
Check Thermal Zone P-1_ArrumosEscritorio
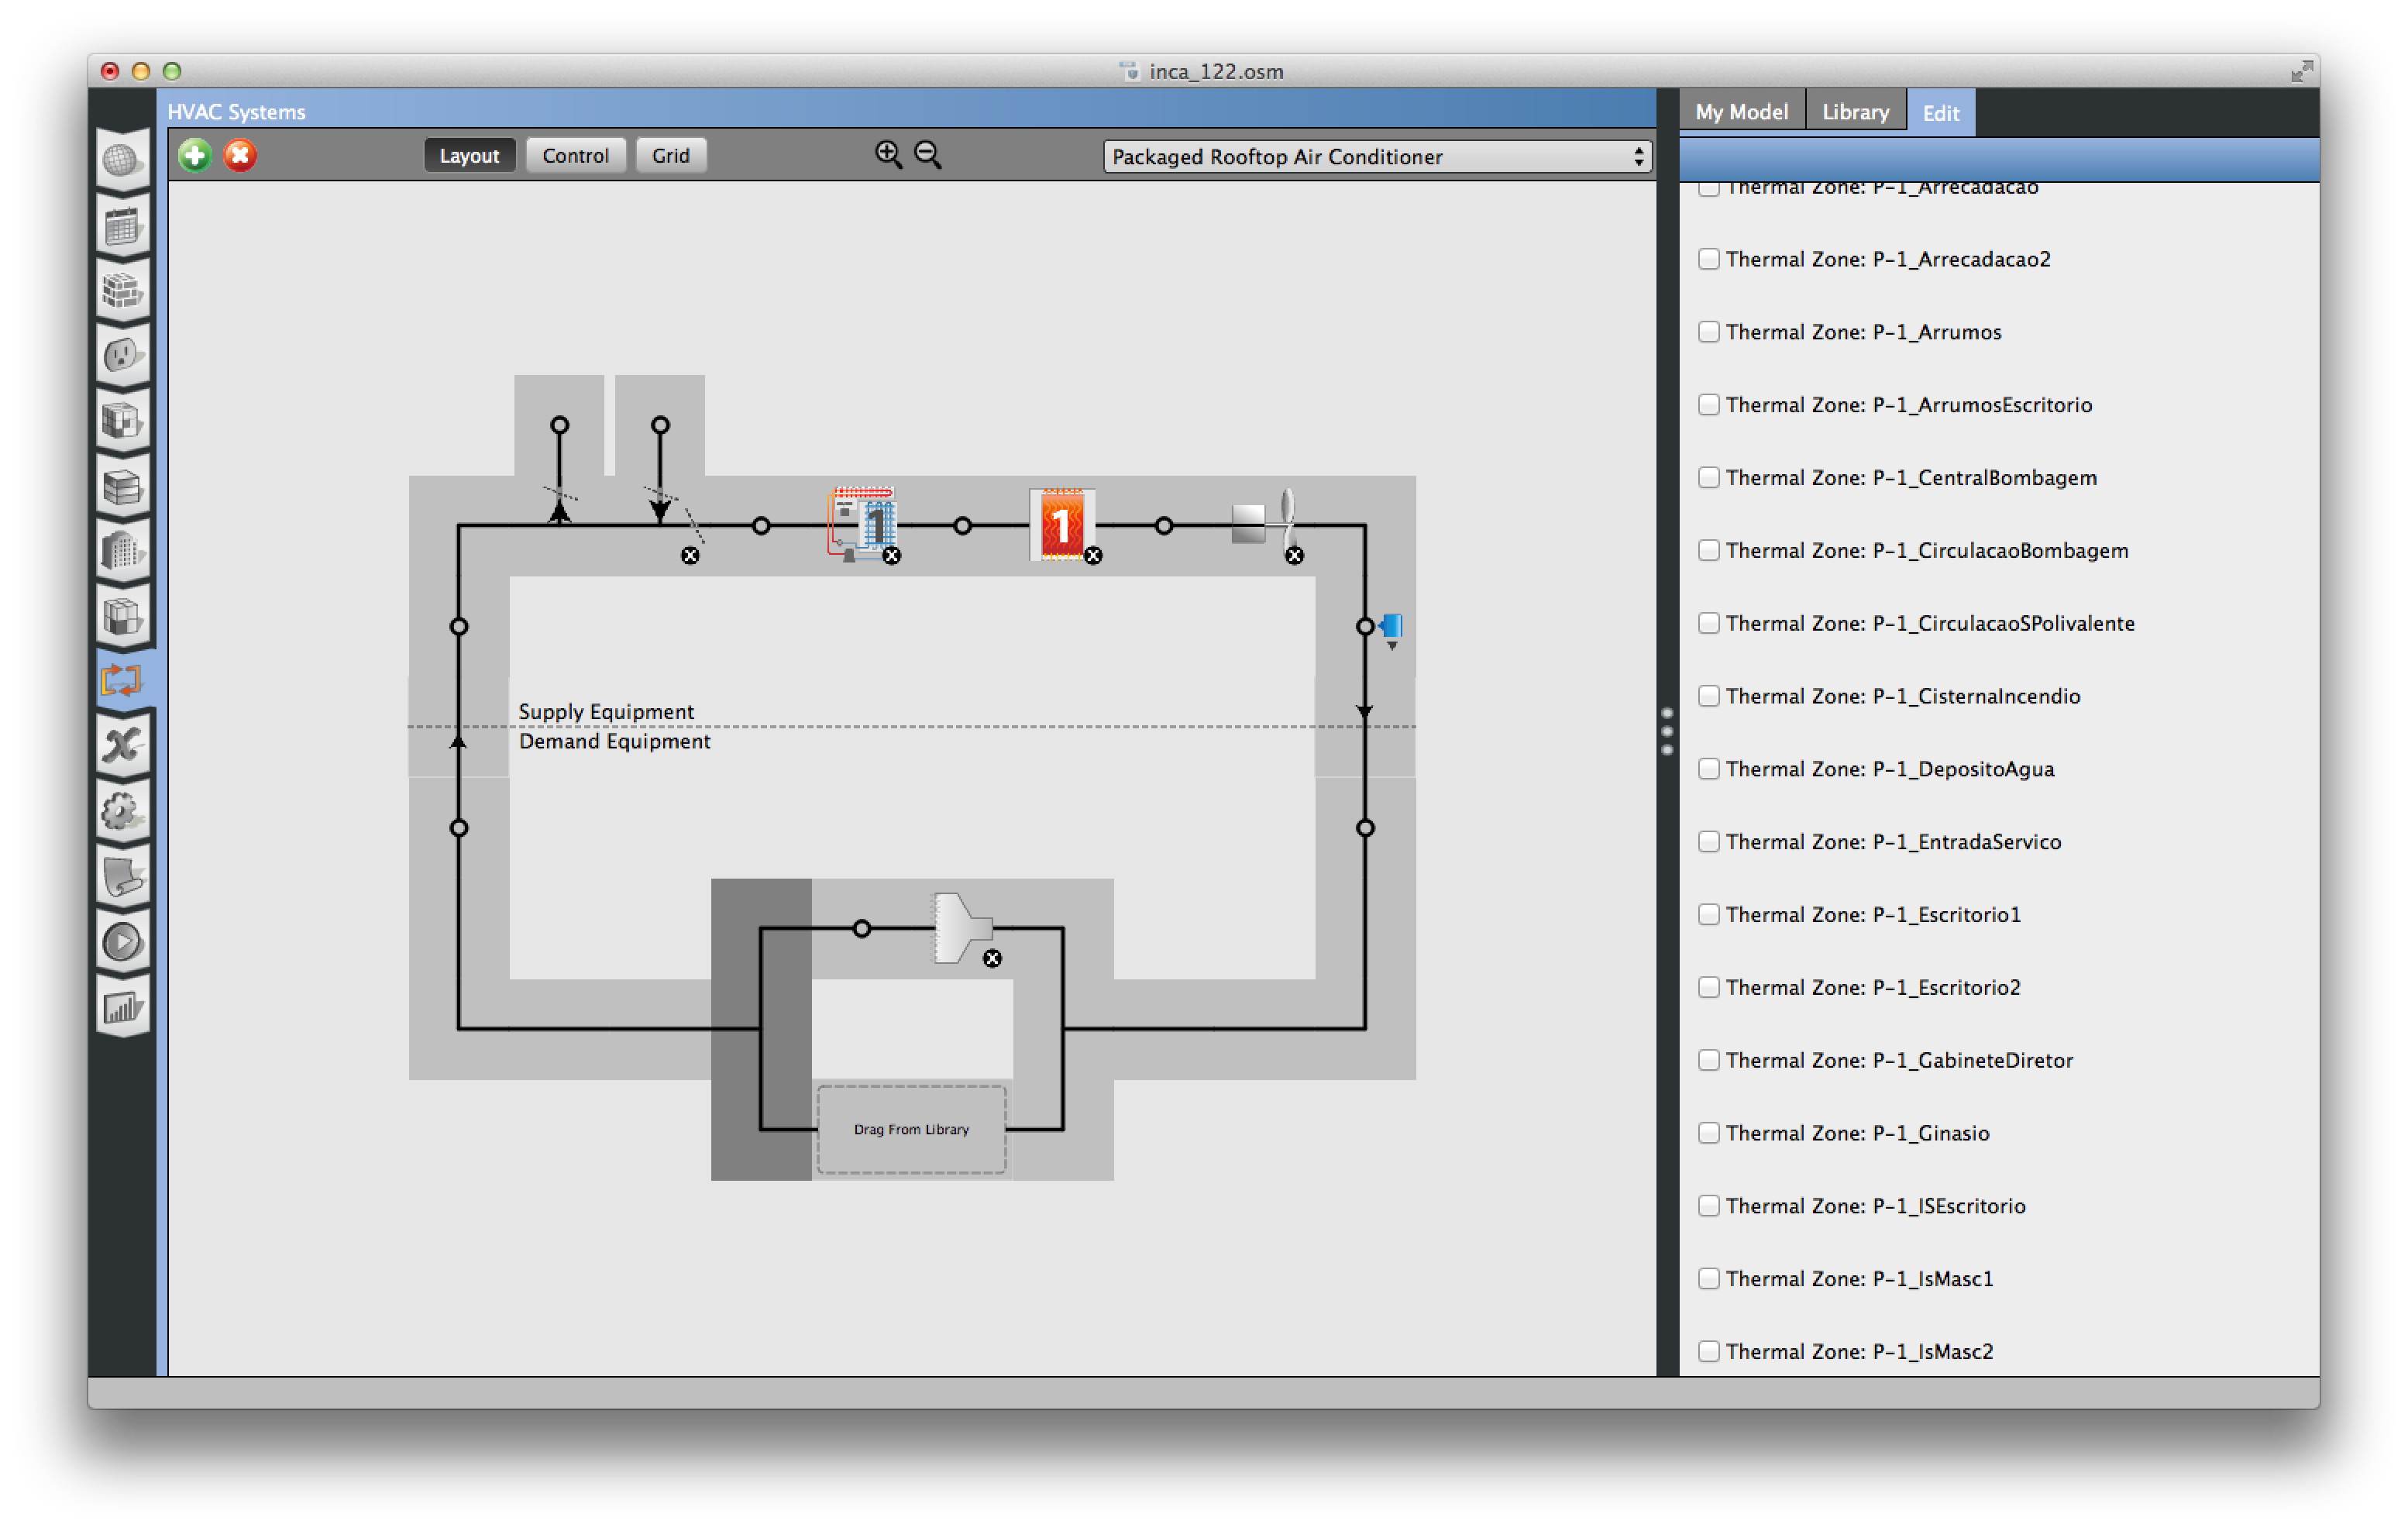click(1709, 405)
